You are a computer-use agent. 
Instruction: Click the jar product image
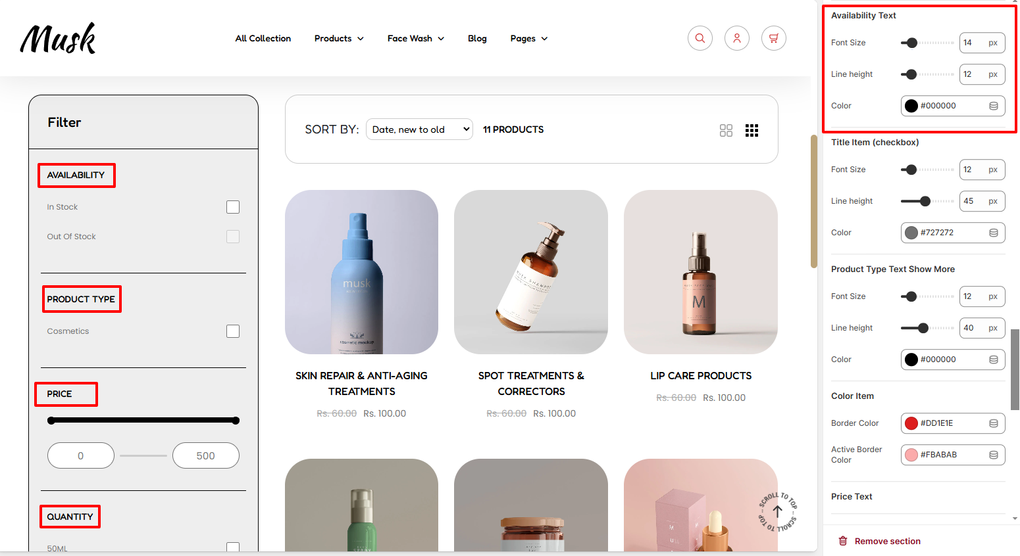click(x=531, y=505)
